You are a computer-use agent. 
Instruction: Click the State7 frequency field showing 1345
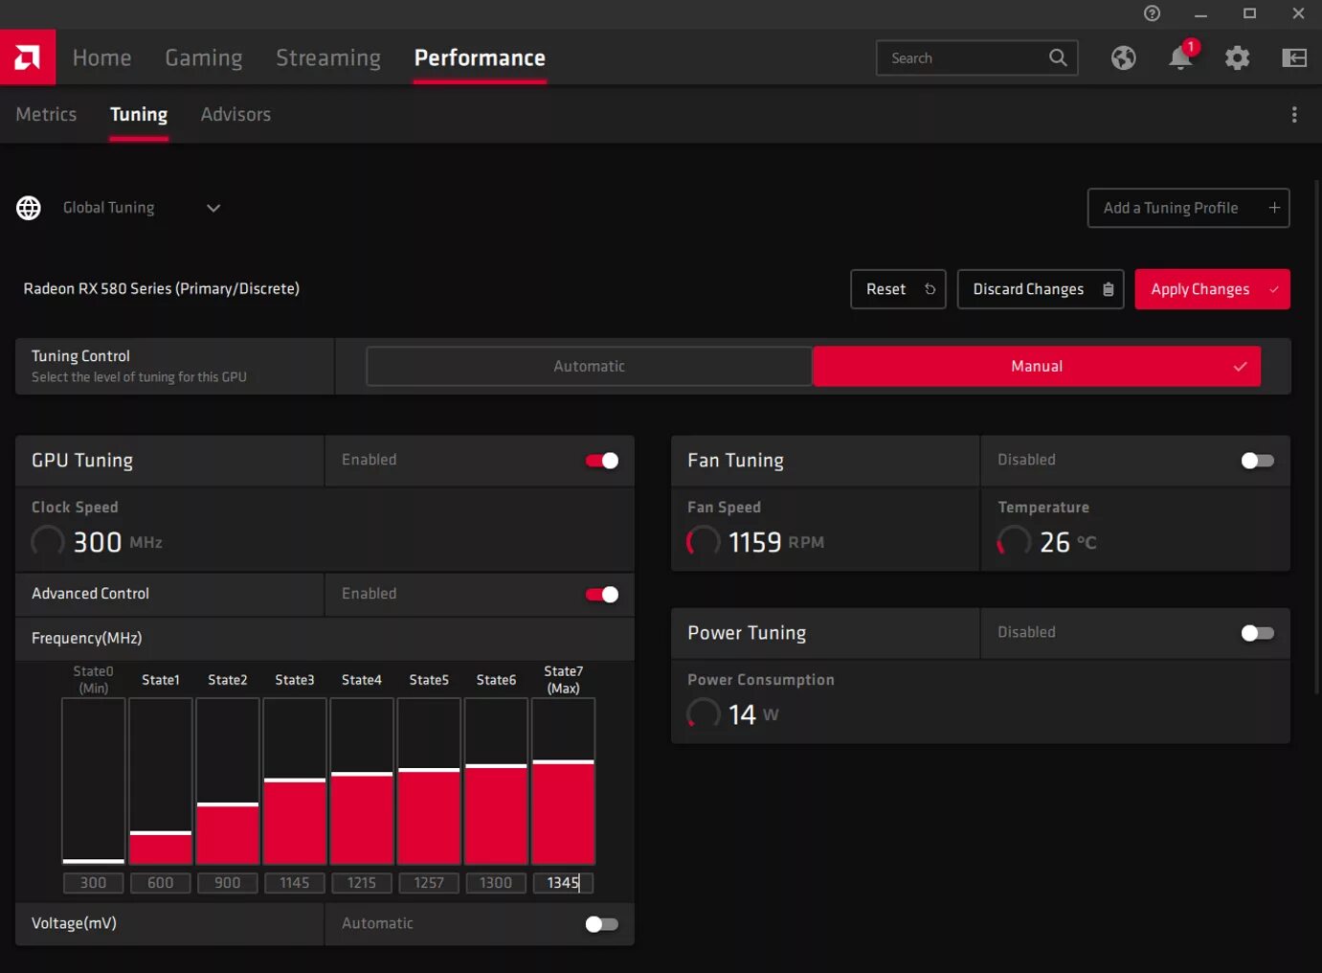563,883
